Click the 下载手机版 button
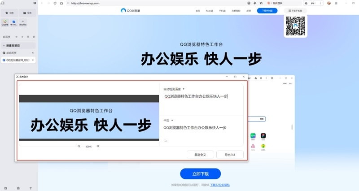359x191 pixels. click(295, 11)
